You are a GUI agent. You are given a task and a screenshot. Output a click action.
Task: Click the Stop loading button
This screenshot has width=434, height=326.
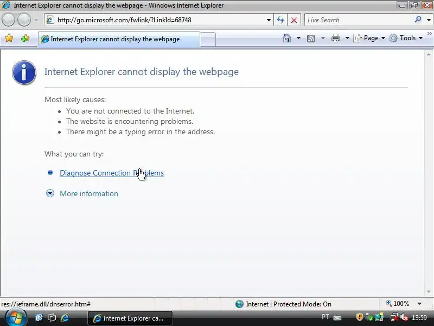coord(294,20)
